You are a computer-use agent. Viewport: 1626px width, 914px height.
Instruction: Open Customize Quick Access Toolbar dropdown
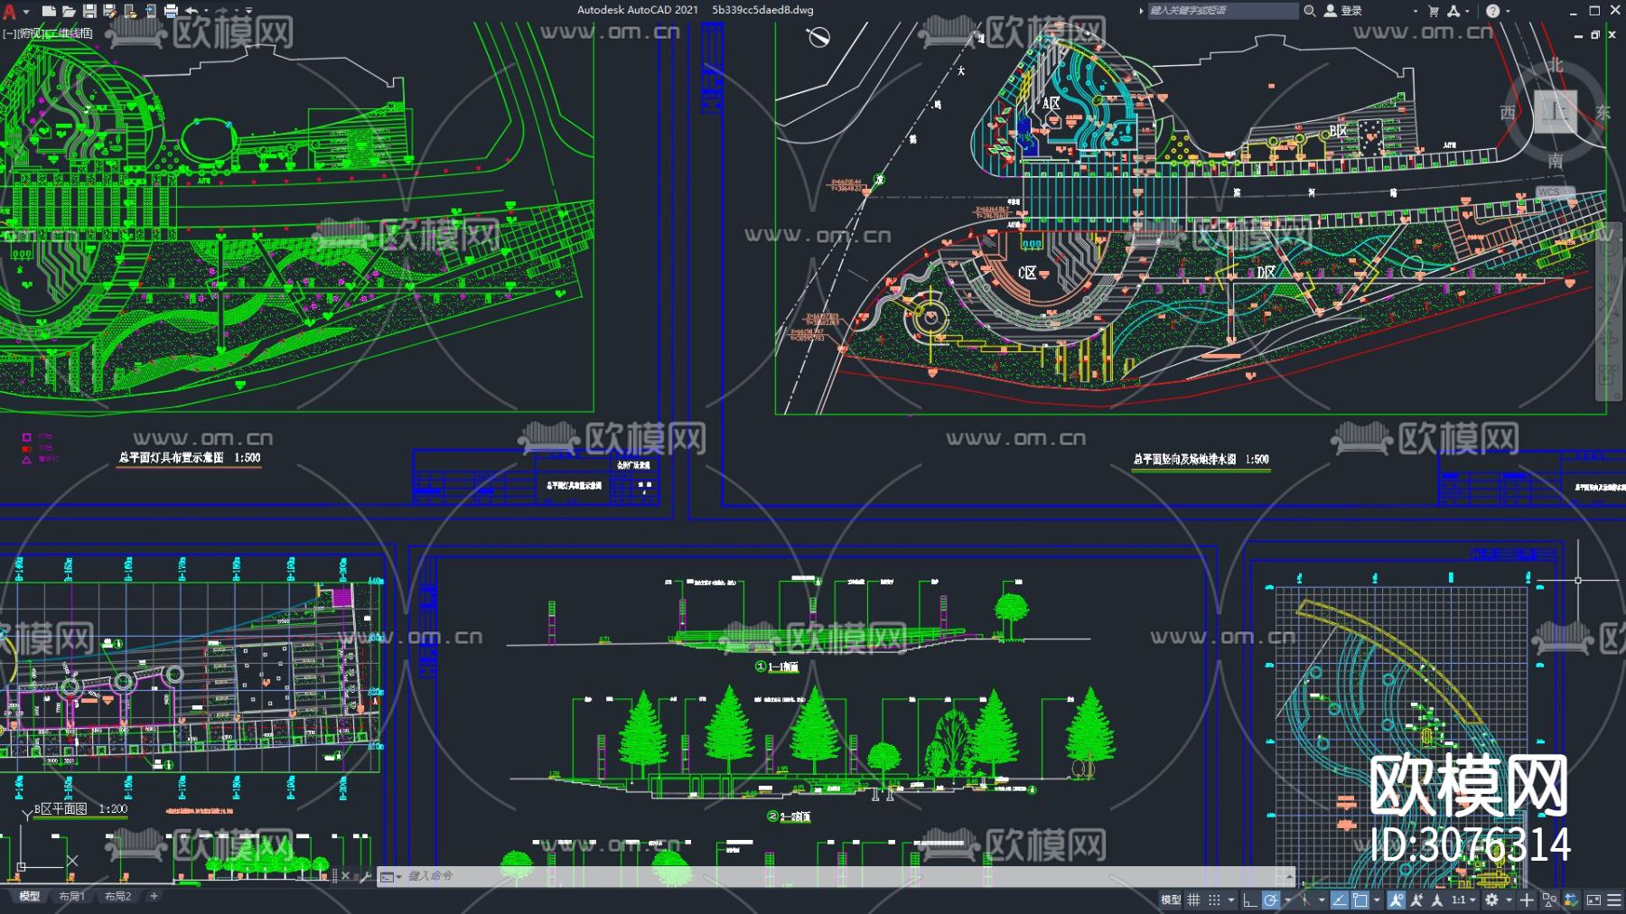point(249,12)
